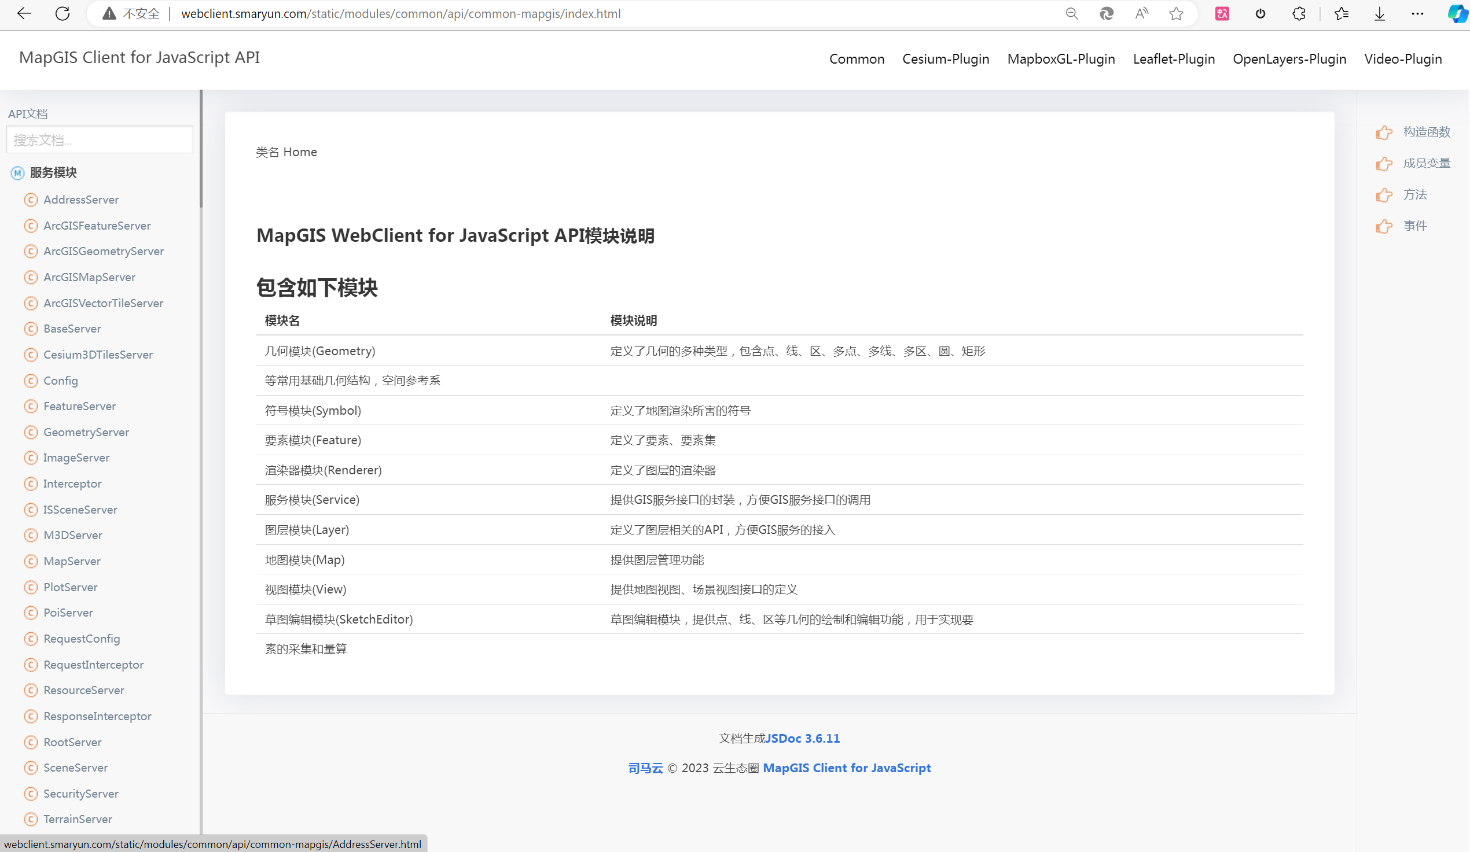Open the browser settings menu with three dots
The height and width of the screenshot is (852, 1470).
[x=1417, y=13]
